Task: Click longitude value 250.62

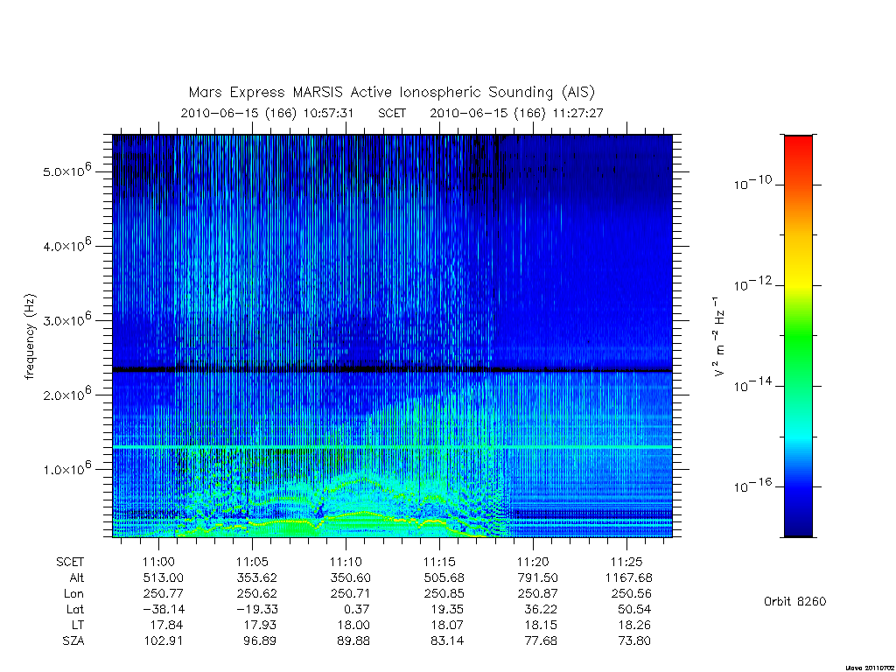Action: 257,594
